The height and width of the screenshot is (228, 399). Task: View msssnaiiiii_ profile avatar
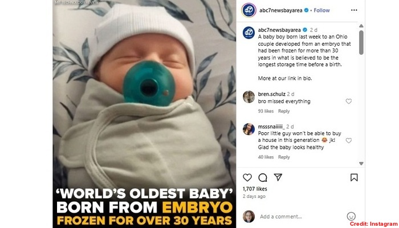tap(249, 129)
